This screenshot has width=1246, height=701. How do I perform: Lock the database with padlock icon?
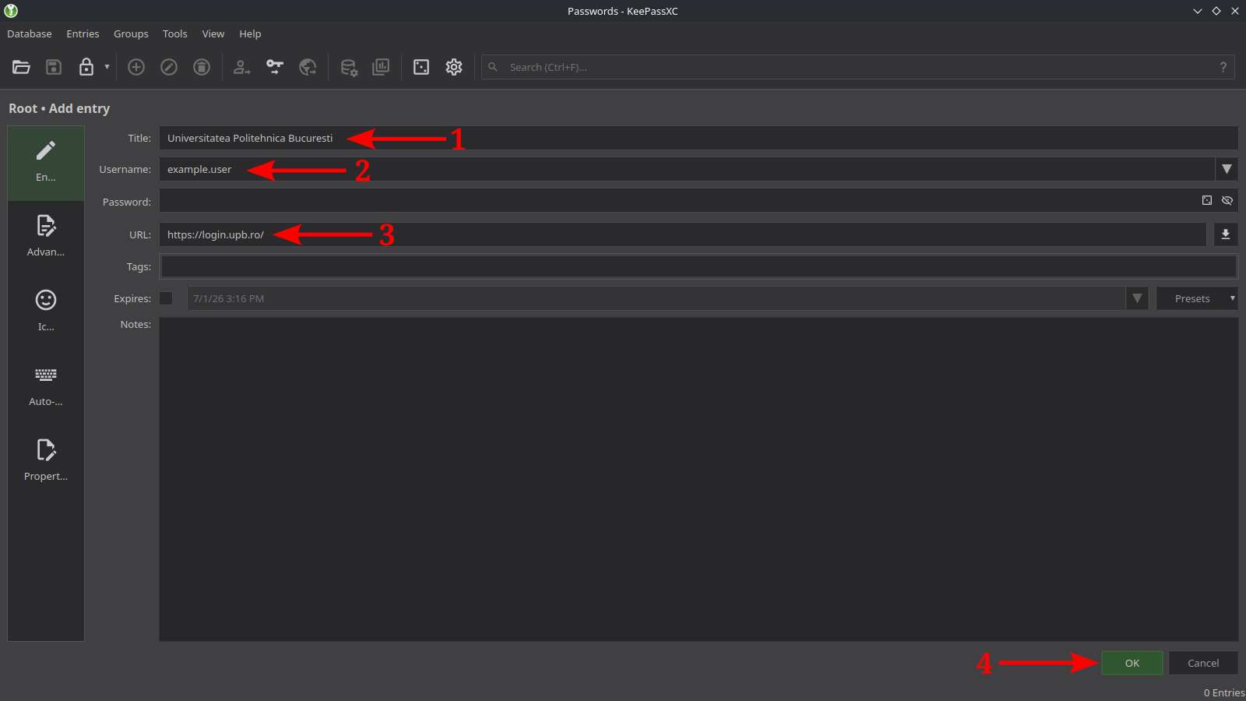pyautogui.click(x=86, y=67)
